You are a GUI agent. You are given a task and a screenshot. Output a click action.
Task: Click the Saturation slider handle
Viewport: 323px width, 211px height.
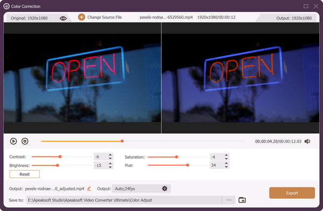point(177,157)
